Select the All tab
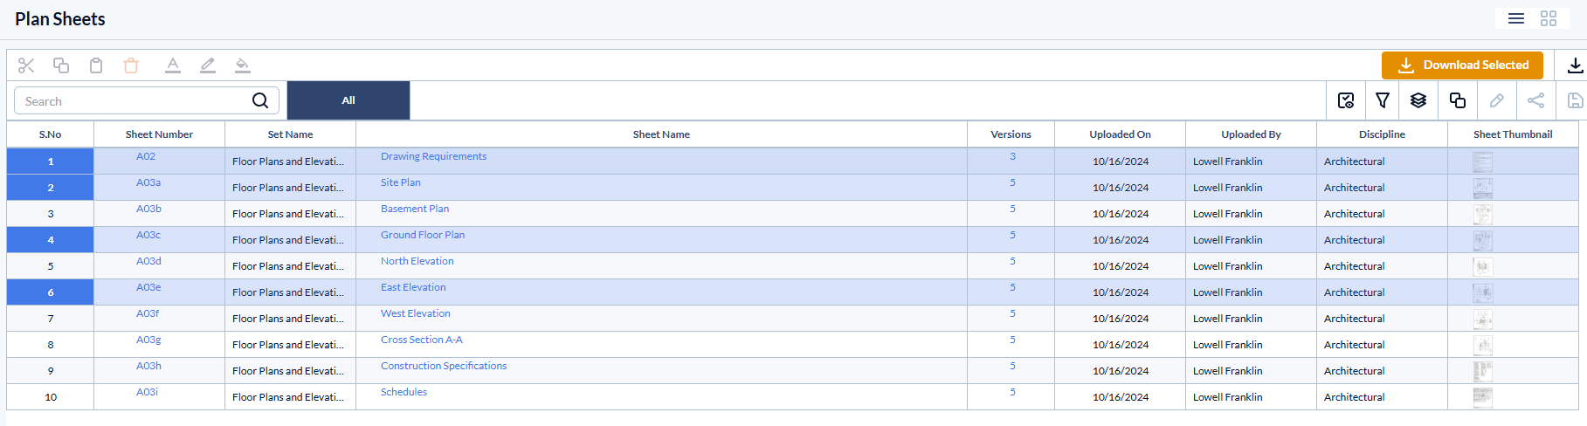 pyautogui.click(x=348, y=100)
